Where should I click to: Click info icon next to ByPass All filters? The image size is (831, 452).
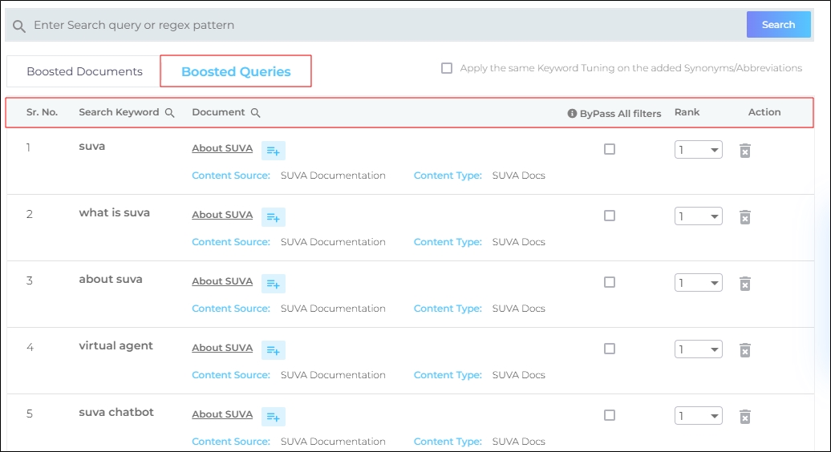pos(572,114)
